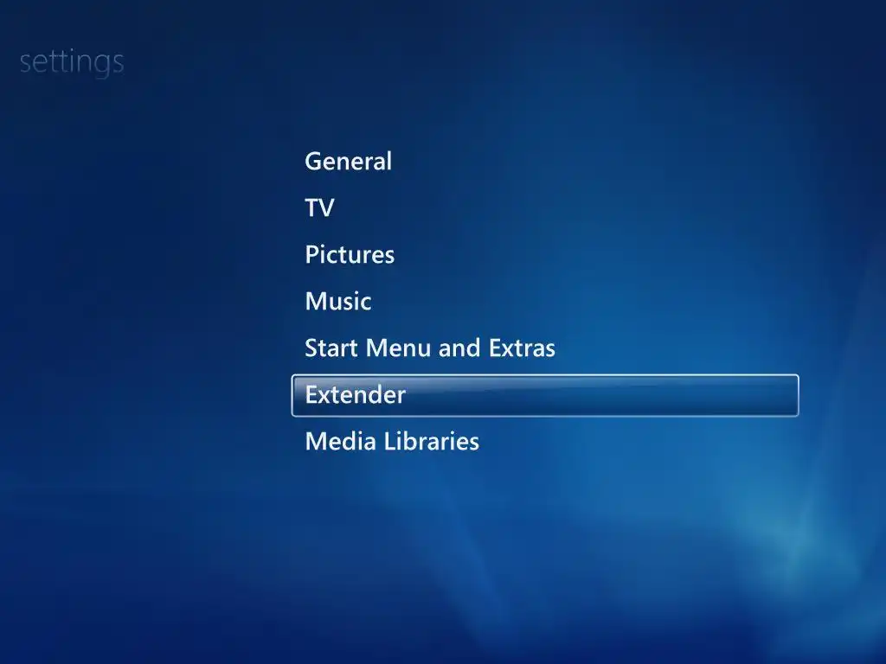Viewport: 886px width, 664px height.
Task: Open Media Libraries settings
Action: click(392, 441)
